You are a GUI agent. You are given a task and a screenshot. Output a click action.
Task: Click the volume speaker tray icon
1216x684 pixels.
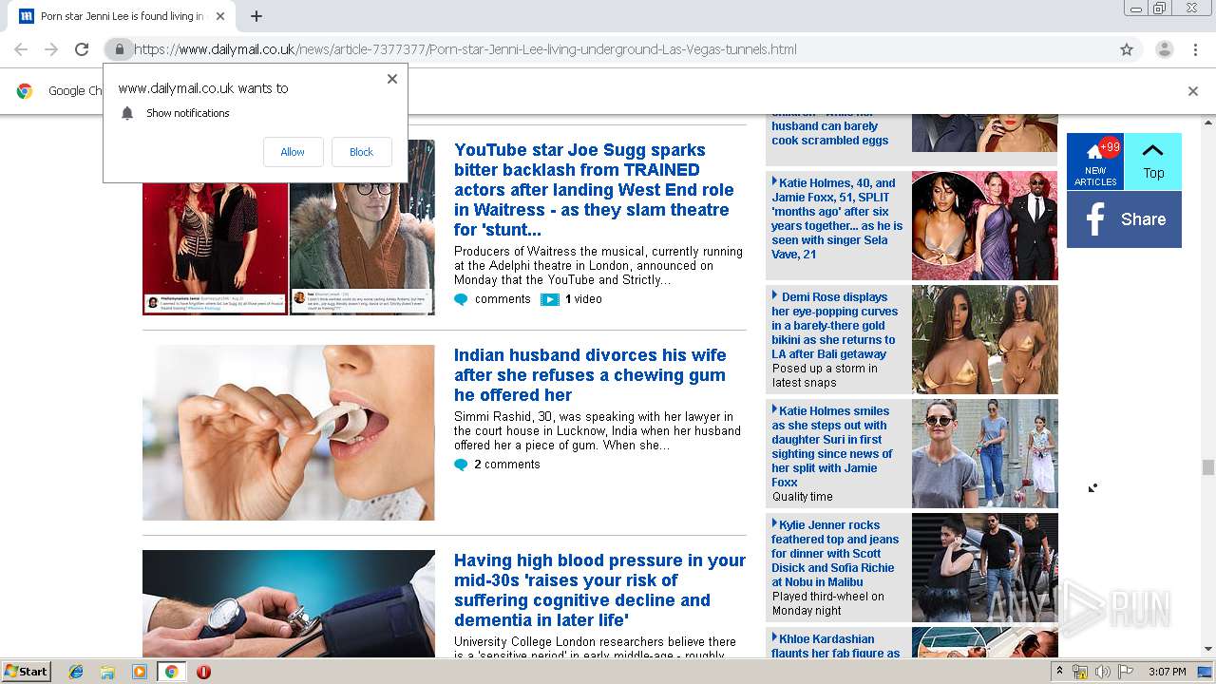pos(1103,672)
